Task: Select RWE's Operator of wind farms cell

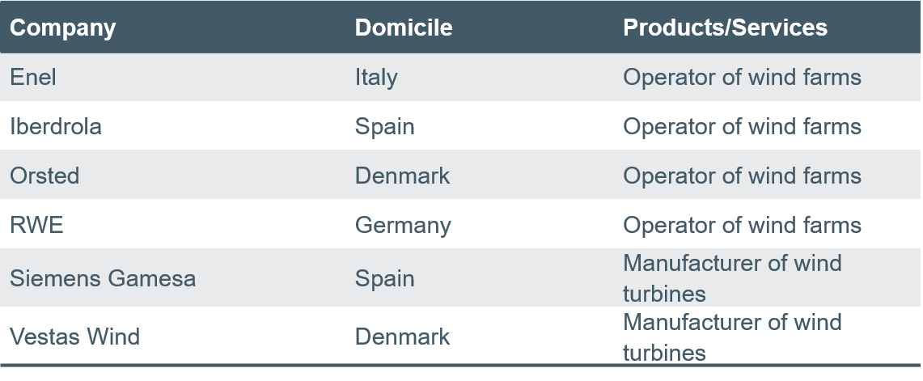Action: pyautogui.click(x=743, y=225)
